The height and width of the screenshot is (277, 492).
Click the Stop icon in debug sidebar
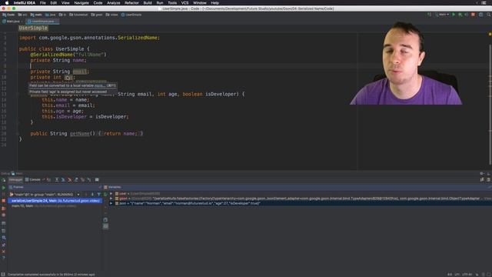(x=3, y=201)
